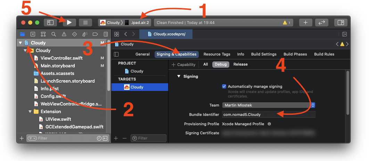Open the Find navigator magnifier
369x161 pixels.
[54, 34]
